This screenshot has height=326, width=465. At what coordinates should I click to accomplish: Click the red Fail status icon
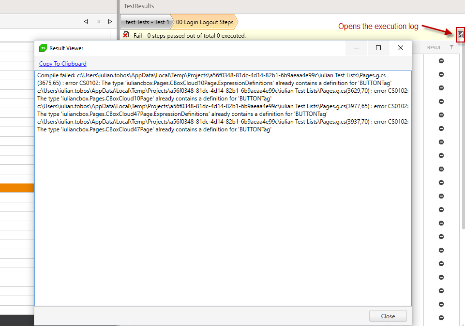pyautogui.click(x=126, y=35)
